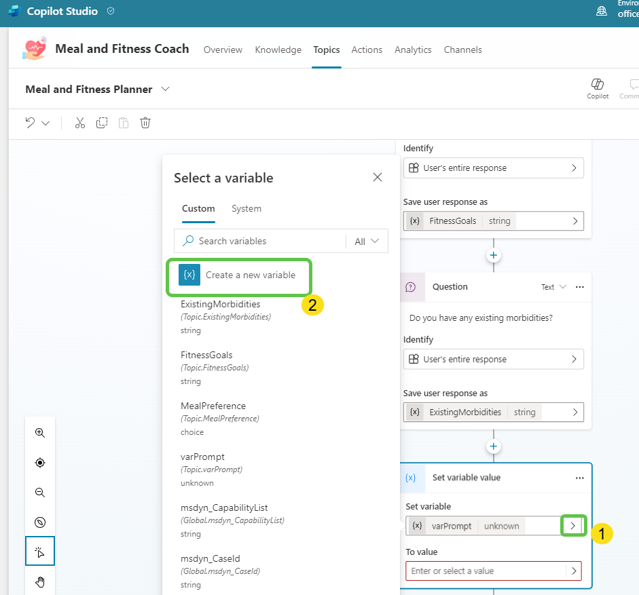Click the Zoom out magnifier icon
The height and width of the screenshot is (595, 639).
pyautogui.click(x=40, y=493)
